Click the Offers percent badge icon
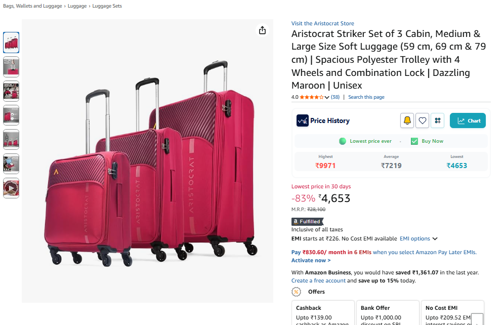Viewport: 502px width, 325px height. [x=296, y=292]
